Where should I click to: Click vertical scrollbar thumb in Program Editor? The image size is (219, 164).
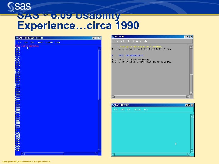(x=99, y=75)
